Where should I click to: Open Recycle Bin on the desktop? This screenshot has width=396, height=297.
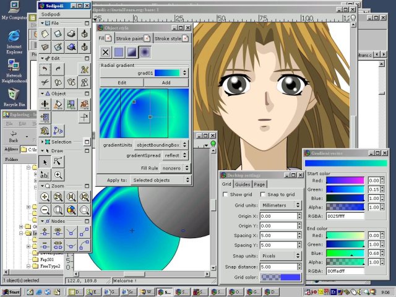click(14, 97)
